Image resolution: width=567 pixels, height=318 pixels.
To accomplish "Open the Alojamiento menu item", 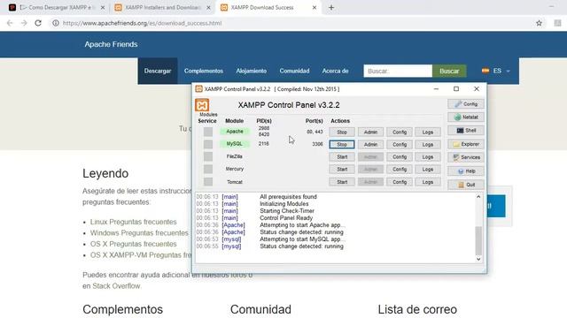I will tap(252, 71).
